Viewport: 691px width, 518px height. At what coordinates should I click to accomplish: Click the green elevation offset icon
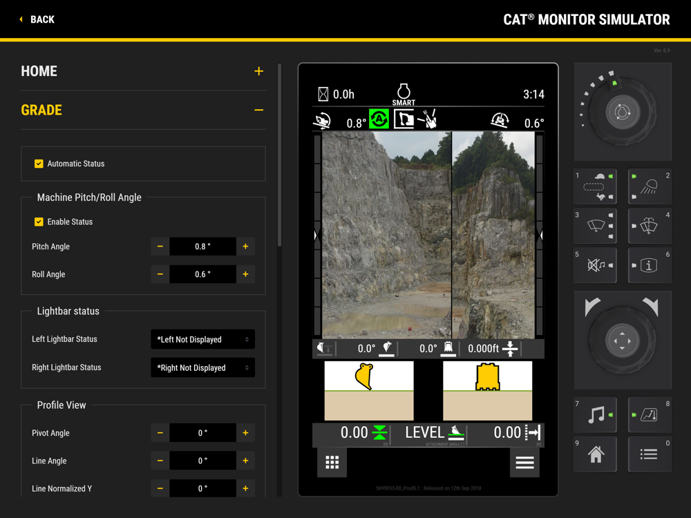click(x=379, y=432)
